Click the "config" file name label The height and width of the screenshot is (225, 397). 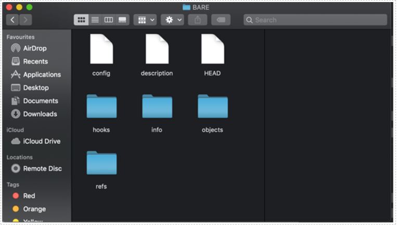coord(101,73)
